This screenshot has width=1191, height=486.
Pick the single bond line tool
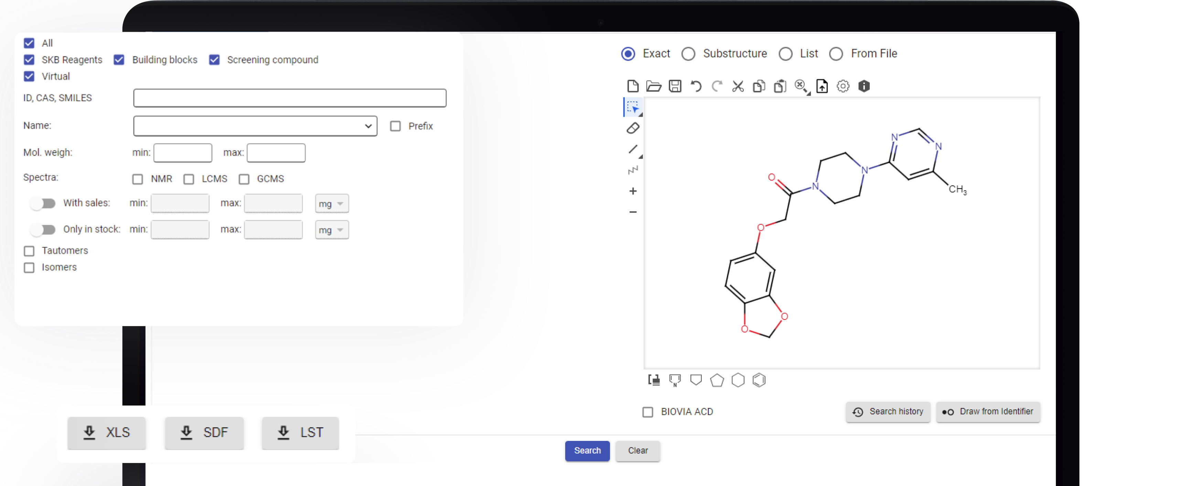point(633,149)
